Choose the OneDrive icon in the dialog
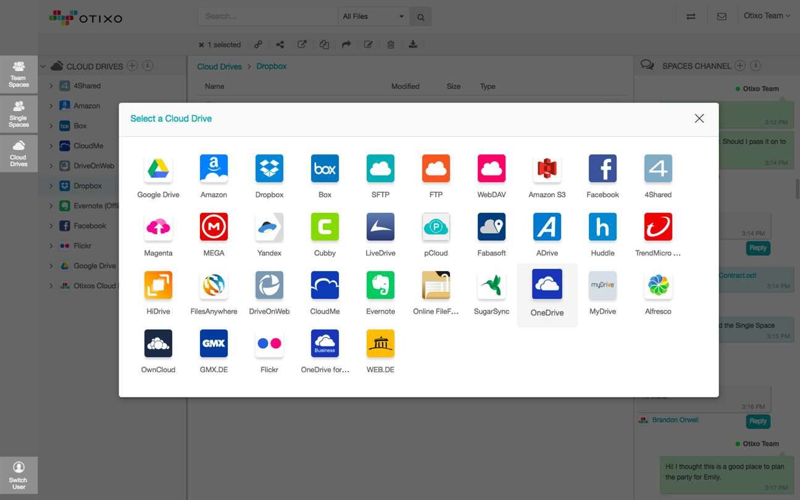Viewport: 800px width, 500px height. point(547,284)
